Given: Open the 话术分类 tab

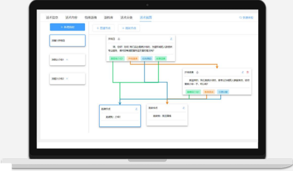Looking at the screenshot, I should pos(126,17).
